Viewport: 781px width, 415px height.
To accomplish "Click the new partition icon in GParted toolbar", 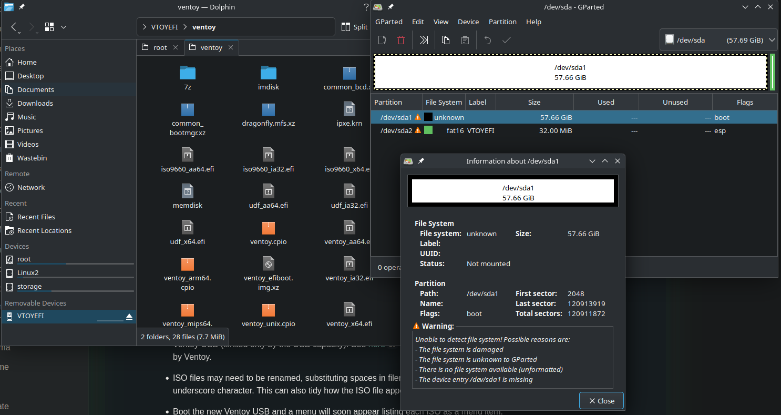I will [382, 40].
